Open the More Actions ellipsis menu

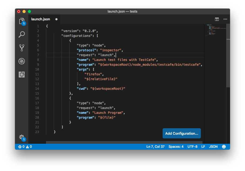(x=225, y=19)
